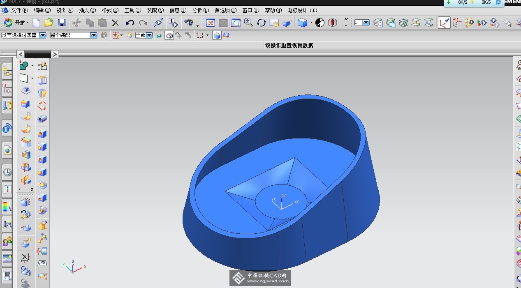The width and height of the screenshot is (521, 288).
Task: Create a new file with the New icon
Action: pyautogui.click(x=36, y=23)
